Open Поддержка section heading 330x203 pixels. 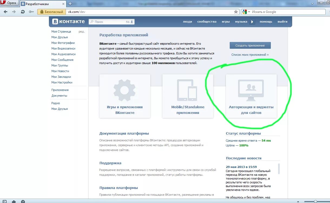pyautogui.click(x=110, y=163)
